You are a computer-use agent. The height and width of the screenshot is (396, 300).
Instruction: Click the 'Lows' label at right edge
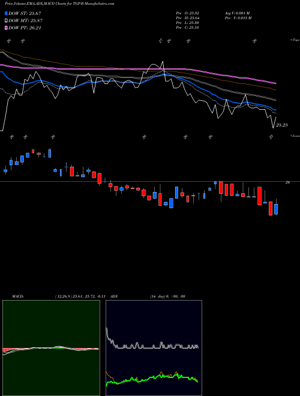point(295,136)
